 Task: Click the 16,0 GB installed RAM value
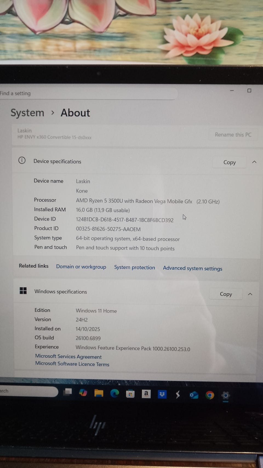click(x=103, y=210)
